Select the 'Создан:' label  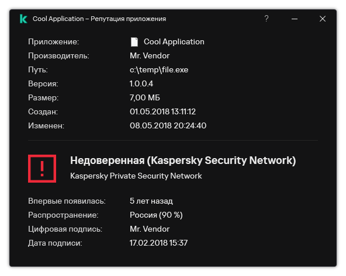point(43,111)
